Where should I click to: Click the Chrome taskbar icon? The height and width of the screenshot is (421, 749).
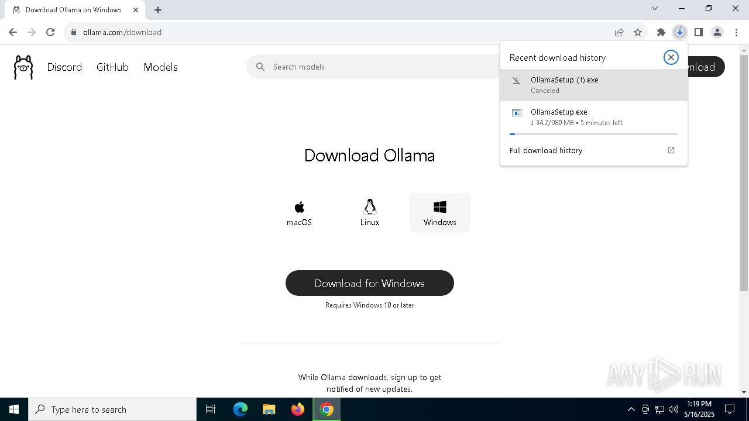[327, 409]
